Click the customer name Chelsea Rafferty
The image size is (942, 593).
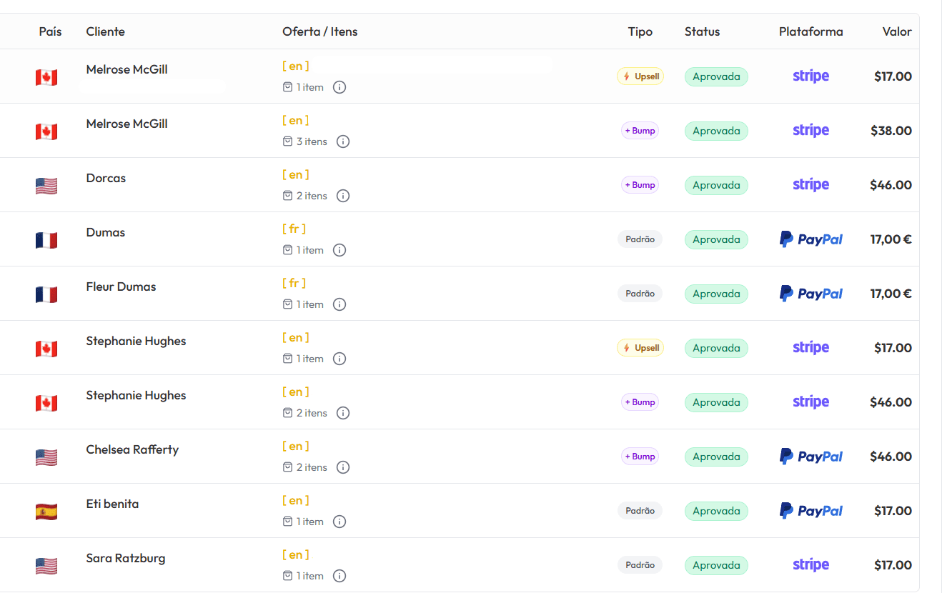click(x=132, y=449)
